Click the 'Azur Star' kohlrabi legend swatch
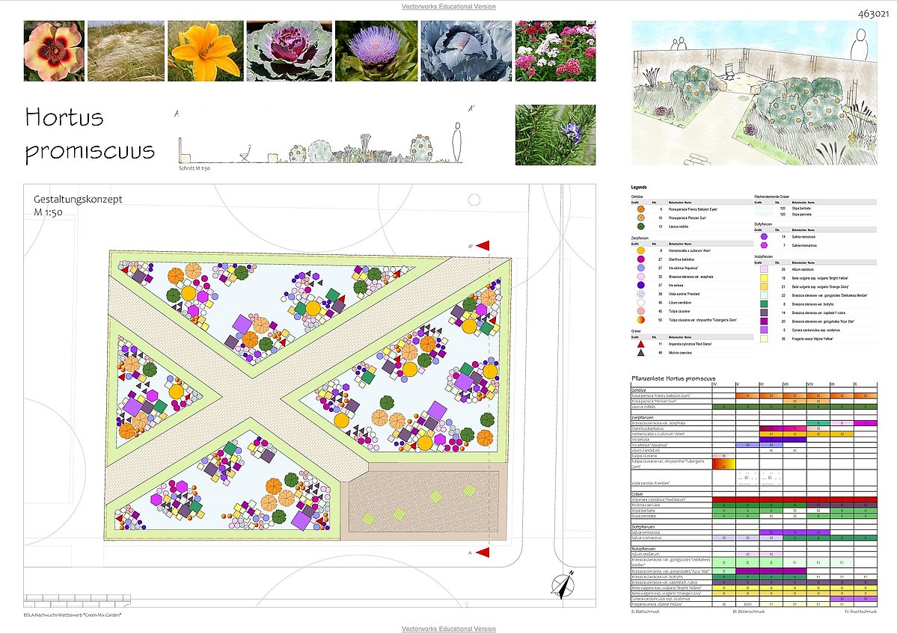This screenshot has height=634, width=897. [764, 321]
